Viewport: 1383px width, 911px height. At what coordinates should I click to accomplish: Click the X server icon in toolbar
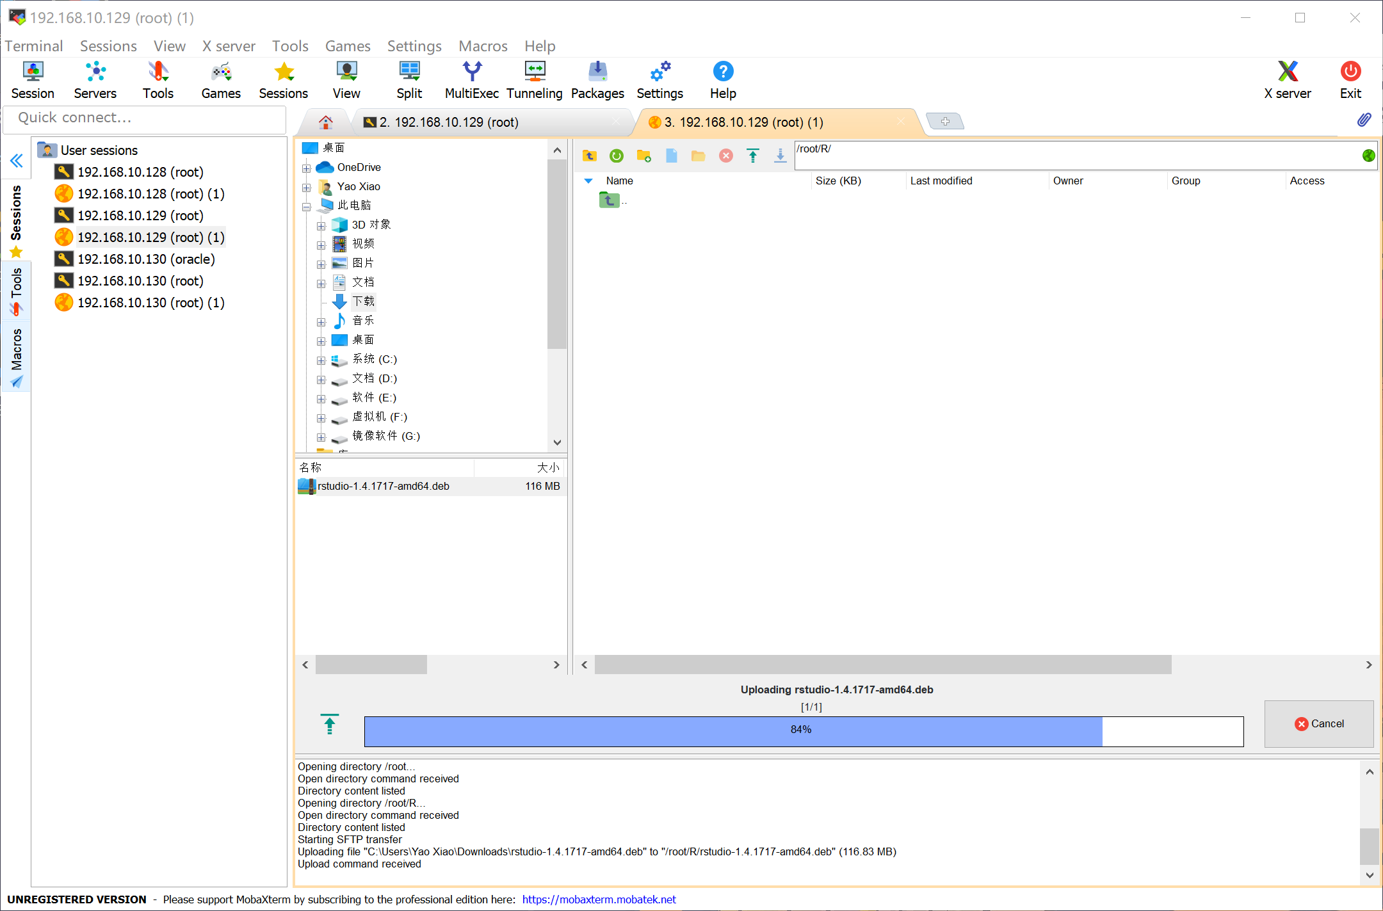tap(1284, 78)
